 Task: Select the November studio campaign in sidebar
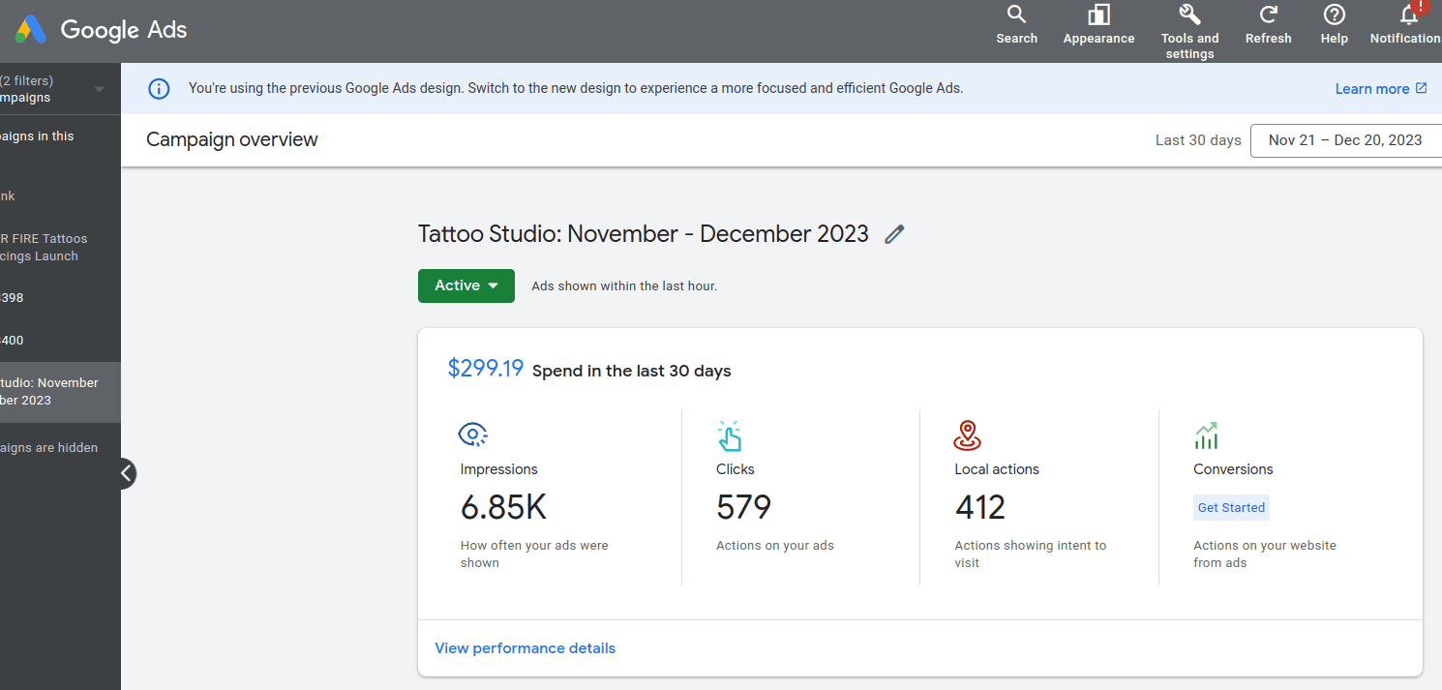pos(60,392)
